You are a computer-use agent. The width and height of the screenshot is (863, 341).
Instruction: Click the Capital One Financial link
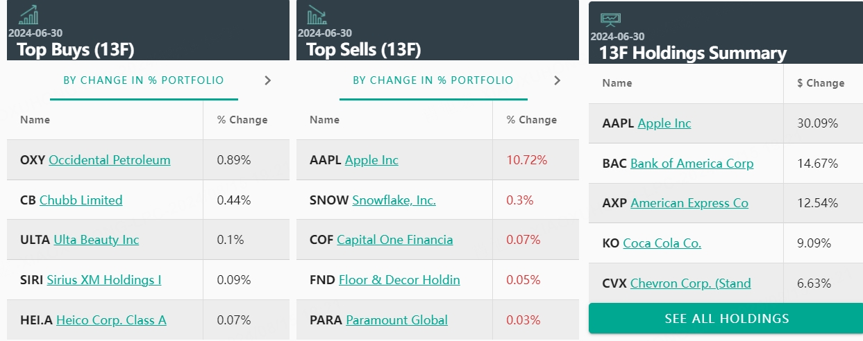[x=395, y=240]
